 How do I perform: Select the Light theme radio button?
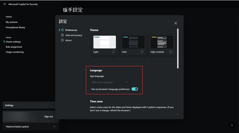(x=114, y=52)
